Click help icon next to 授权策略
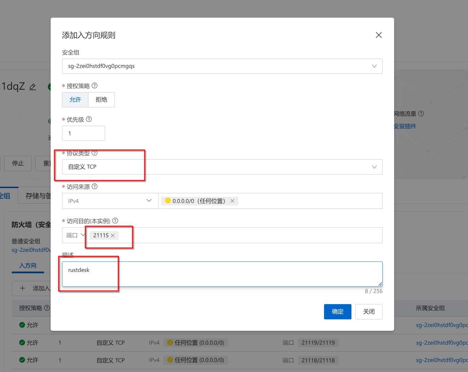 click(94, 86)
